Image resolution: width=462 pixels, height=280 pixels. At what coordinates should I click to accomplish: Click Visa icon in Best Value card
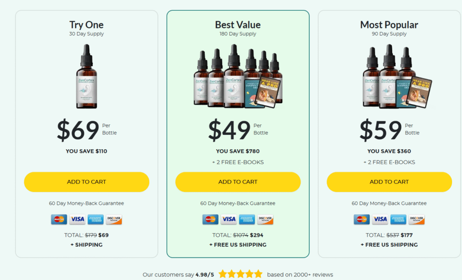click(229, 219)
